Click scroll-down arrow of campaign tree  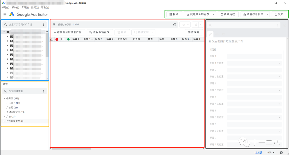pyautogui.click(x=47, y=78)
